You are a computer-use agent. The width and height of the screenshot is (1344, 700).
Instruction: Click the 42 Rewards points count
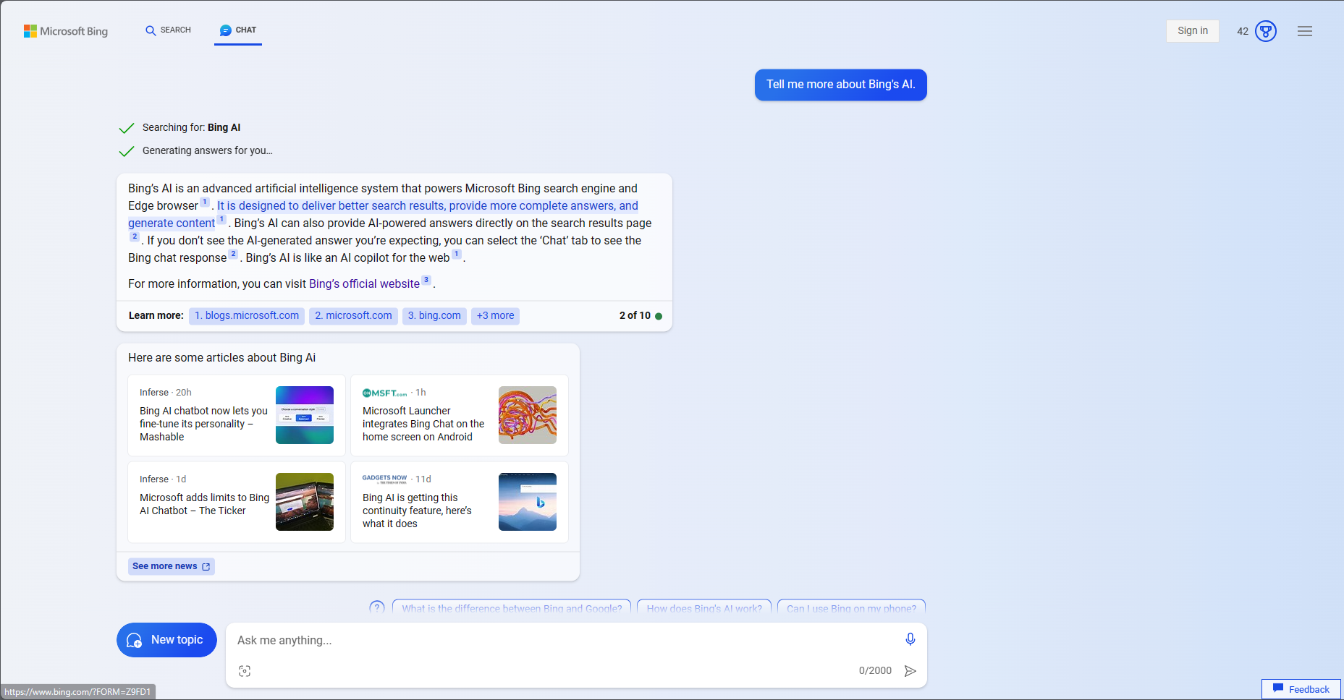coord(1243,31)
